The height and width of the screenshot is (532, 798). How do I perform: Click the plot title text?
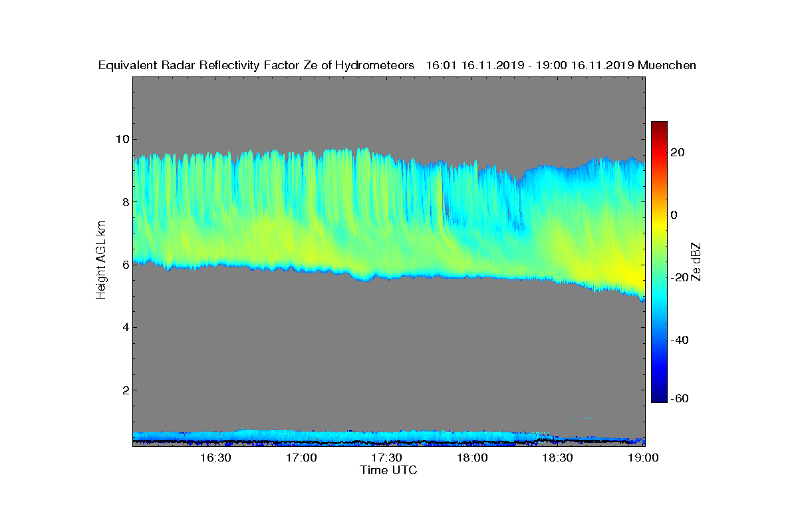pyautogui.click(x=397, y=65)
